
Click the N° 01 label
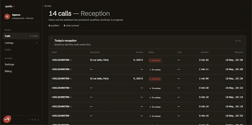pos(238,41)
